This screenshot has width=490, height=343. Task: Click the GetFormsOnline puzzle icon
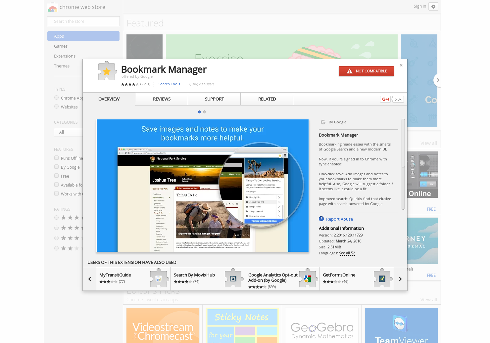[382, 278]
